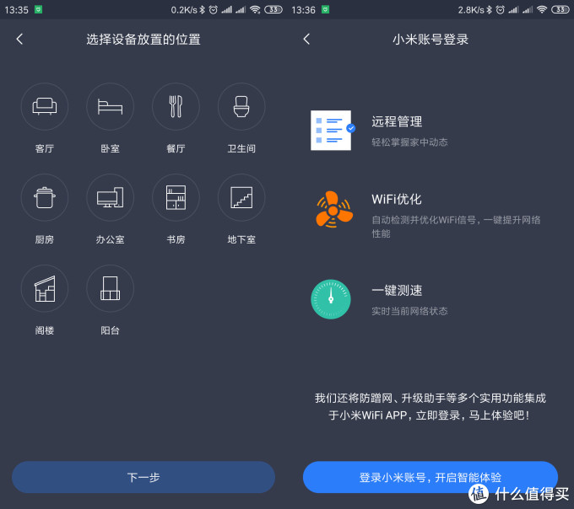Tap the 餐厅 label text
574x509 pixels.
coord(176,148)
